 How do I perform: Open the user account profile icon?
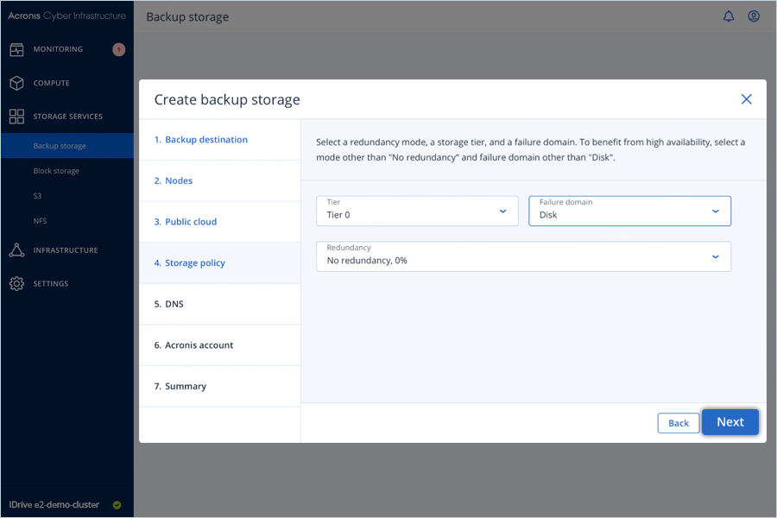pyautogui.click(x=754, y=16)
